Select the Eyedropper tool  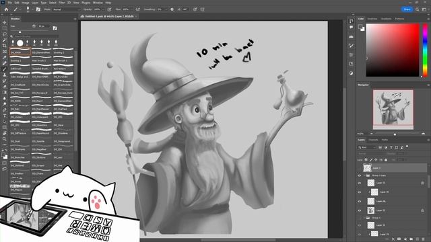[5, 57]
